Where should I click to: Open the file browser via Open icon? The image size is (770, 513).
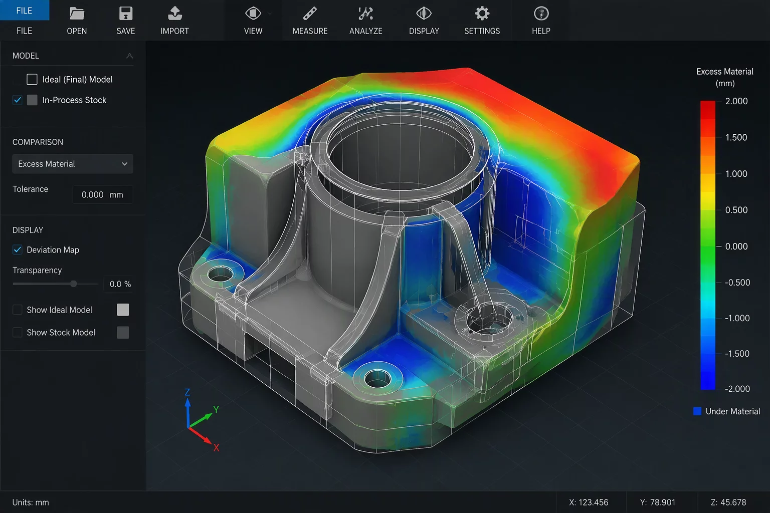pos(77,14)
